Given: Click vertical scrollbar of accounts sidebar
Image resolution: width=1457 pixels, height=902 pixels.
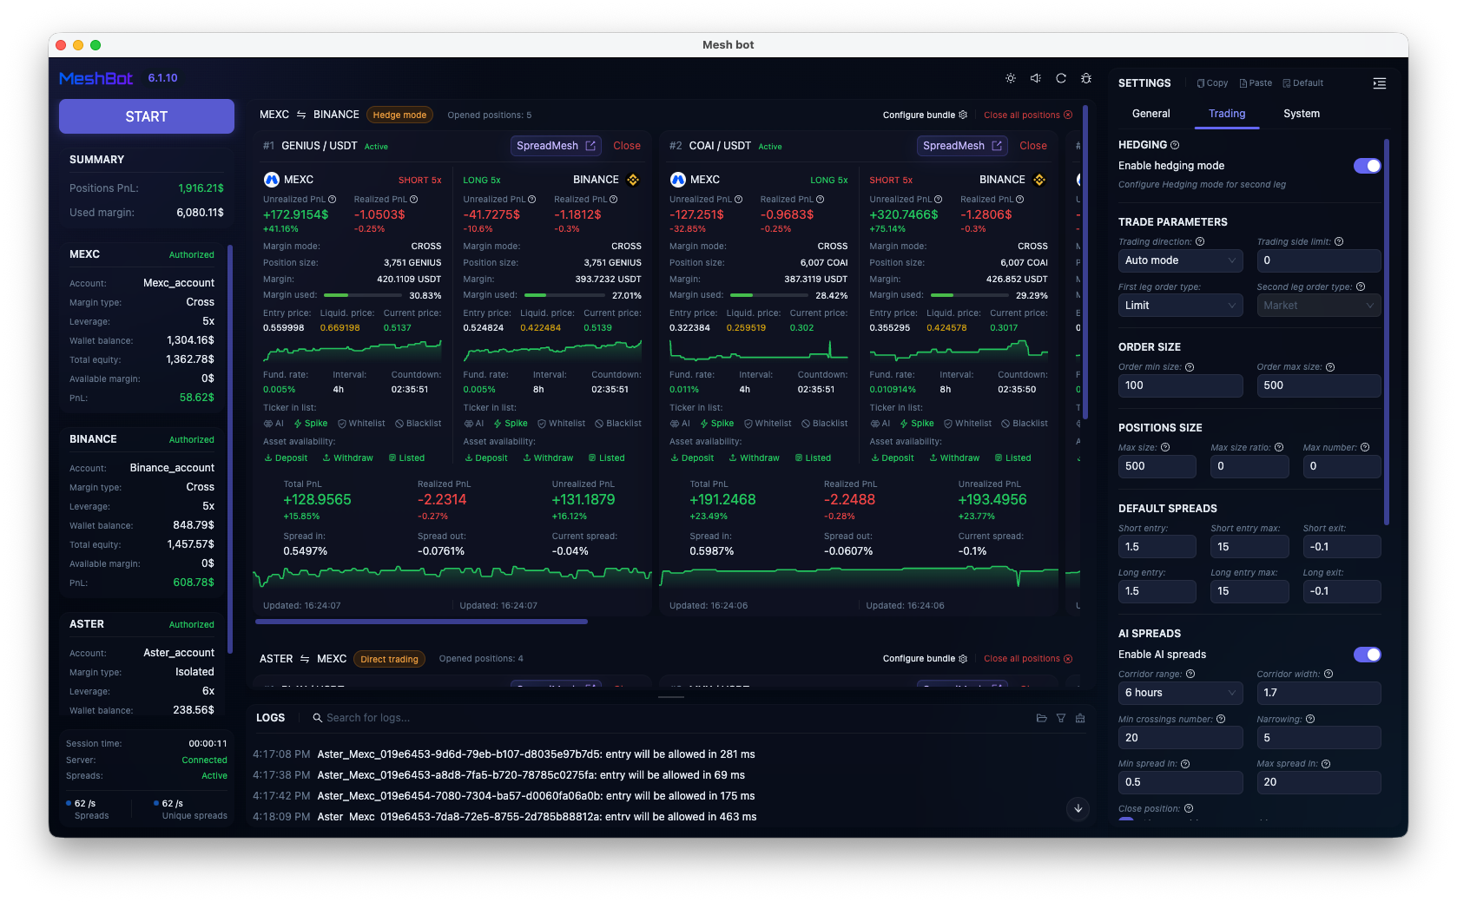Looking at the screenshot, I should 229,449.
